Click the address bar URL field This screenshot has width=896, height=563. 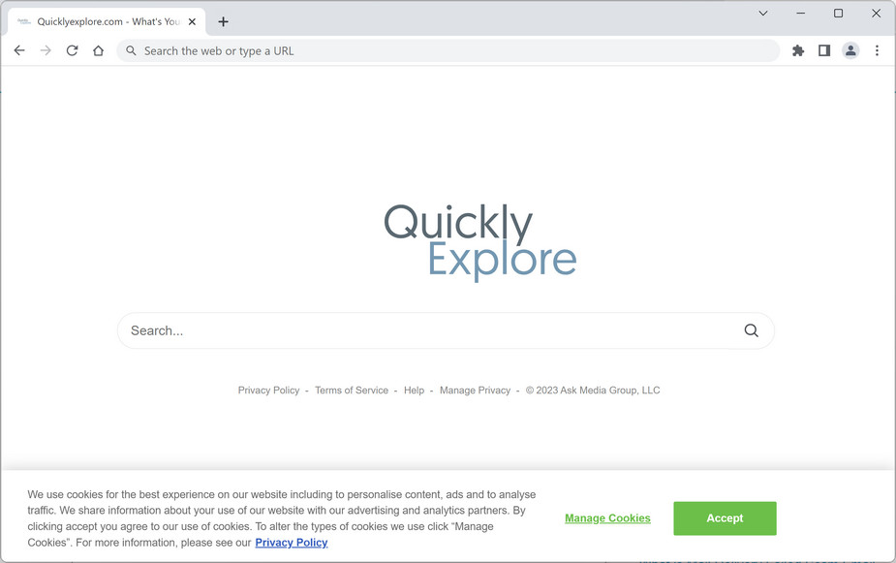[x=448, y=50]
